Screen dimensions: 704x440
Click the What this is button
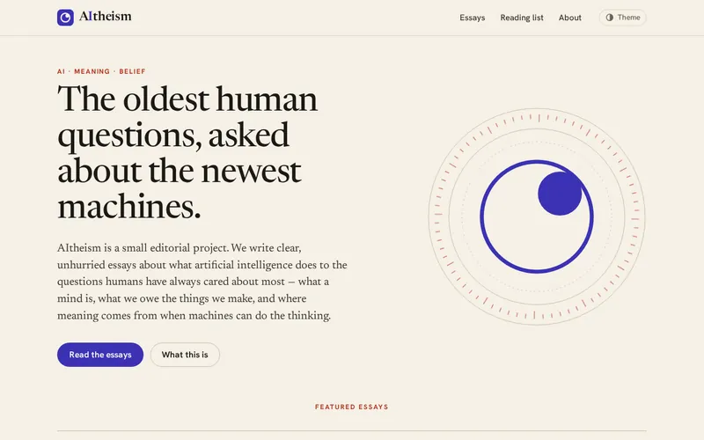point(185,355)
